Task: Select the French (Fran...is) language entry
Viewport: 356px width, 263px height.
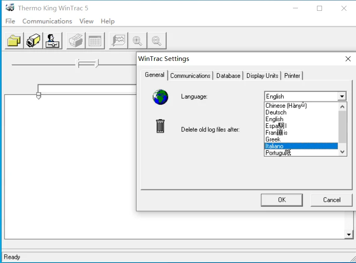Action: click(301, 133)
